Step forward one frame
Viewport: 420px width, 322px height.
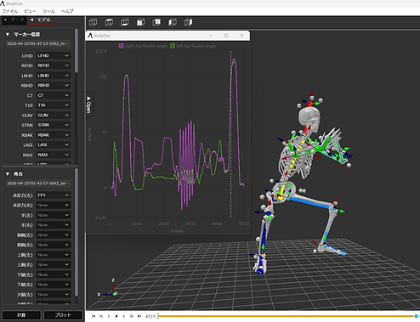click(124, 316)
